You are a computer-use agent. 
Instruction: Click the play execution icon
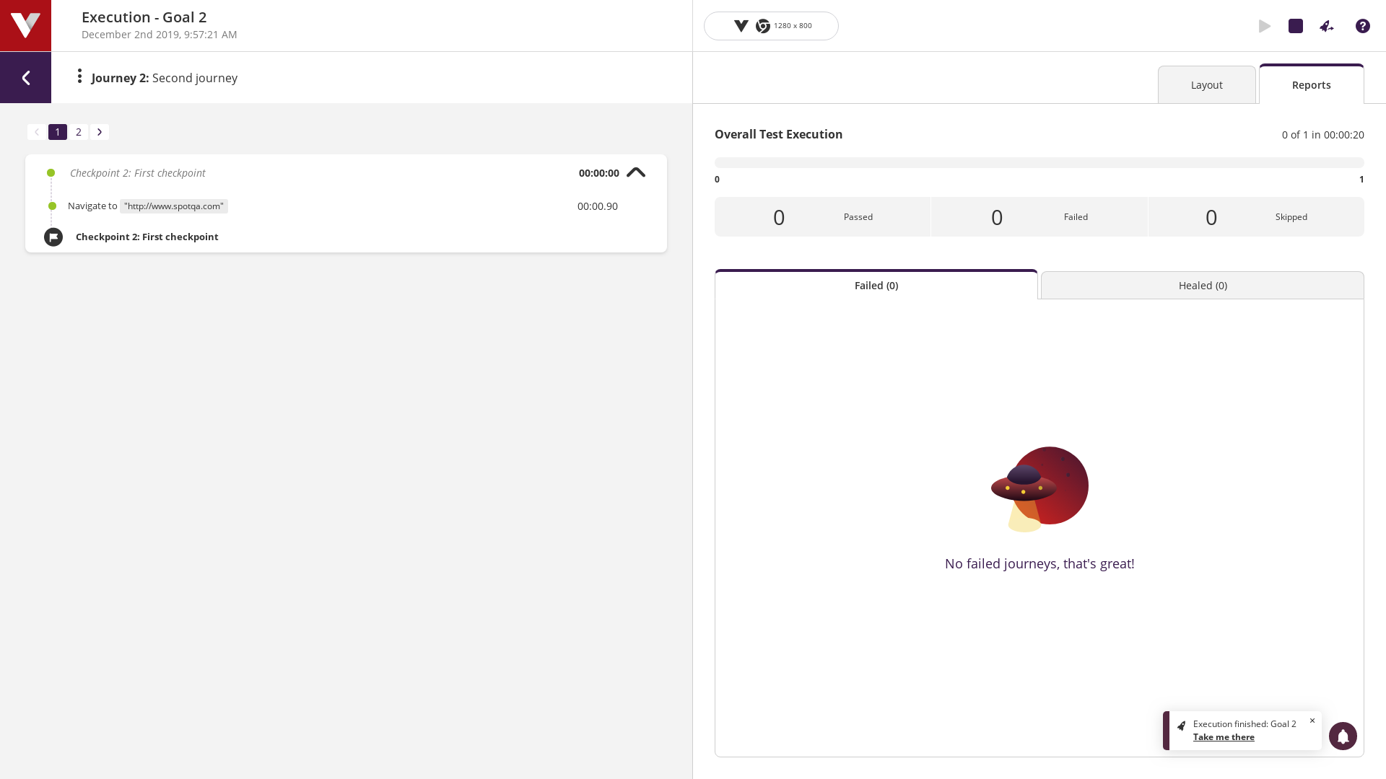[1265, 26]
